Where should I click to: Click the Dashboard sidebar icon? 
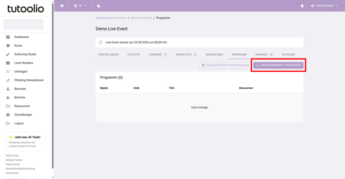pos(8,37)
